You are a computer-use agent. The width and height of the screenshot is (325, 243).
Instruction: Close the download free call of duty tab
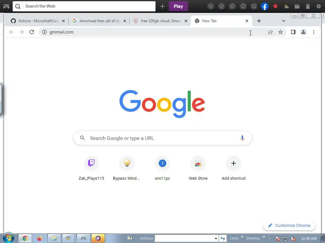pyautogui.click(x=124, y=21)
